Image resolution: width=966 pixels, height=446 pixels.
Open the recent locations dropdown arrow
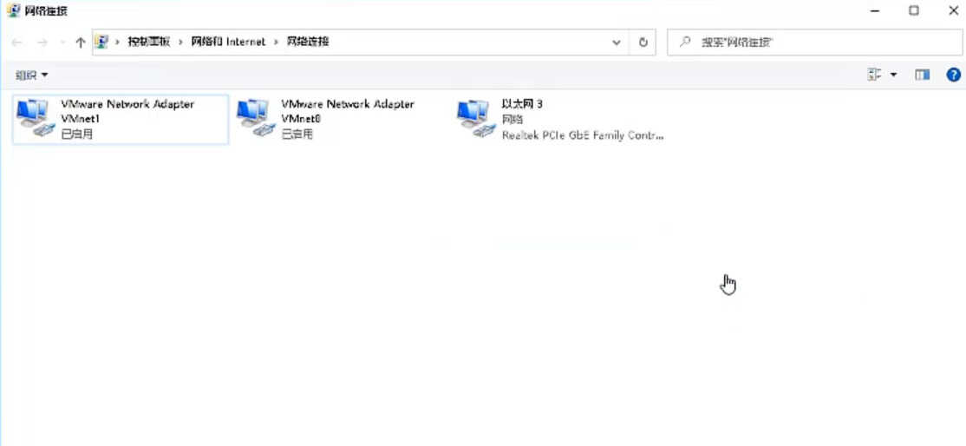pyautogui.click(x=62, y=42)
